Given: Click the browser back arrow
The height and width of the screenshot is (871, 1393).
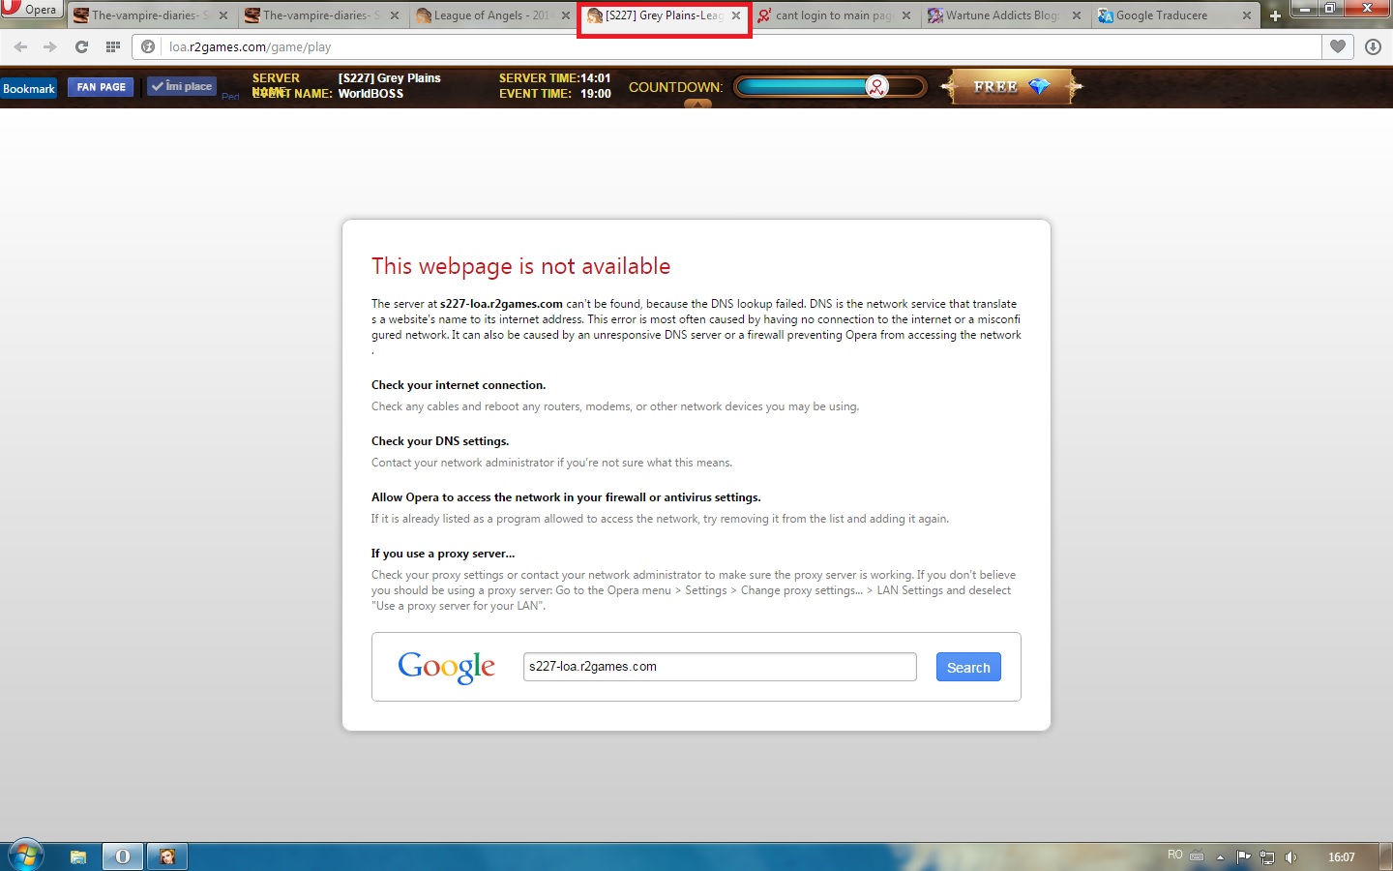Looking at the screenshot, I should click(x=20, y=46).
